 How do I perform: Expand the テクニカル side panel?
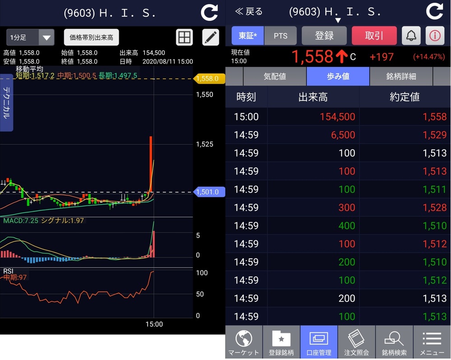(7, 103)
